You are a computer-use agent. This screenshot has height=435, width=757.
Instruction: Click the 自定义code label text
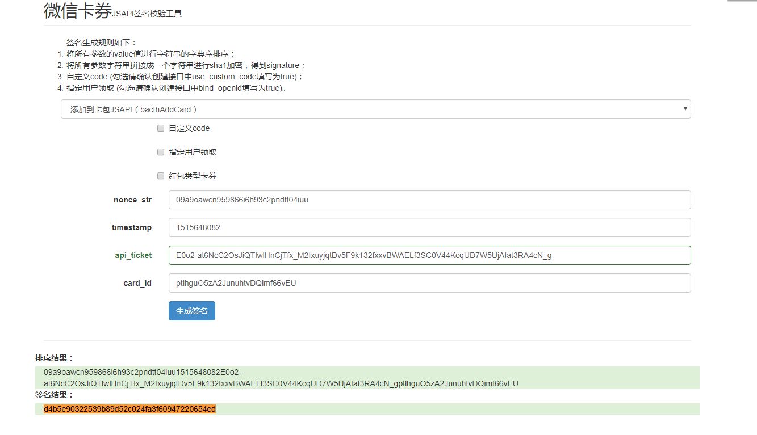[189, 129]
